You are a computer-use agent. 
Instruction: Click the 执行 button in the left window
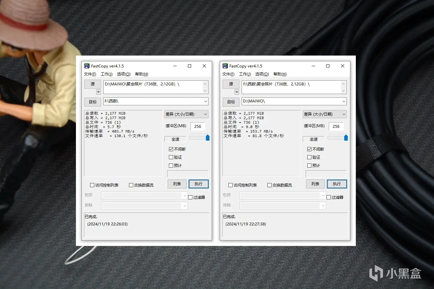tap(199, 184)
